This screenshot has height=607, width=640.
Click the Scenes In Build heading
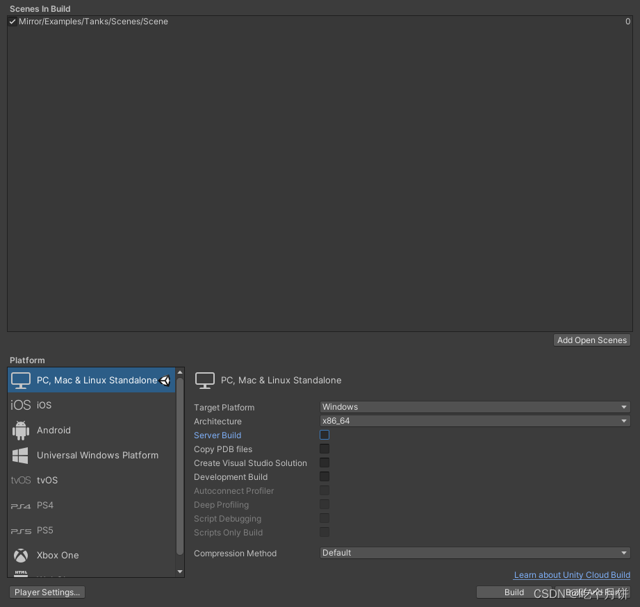(40, 9)
